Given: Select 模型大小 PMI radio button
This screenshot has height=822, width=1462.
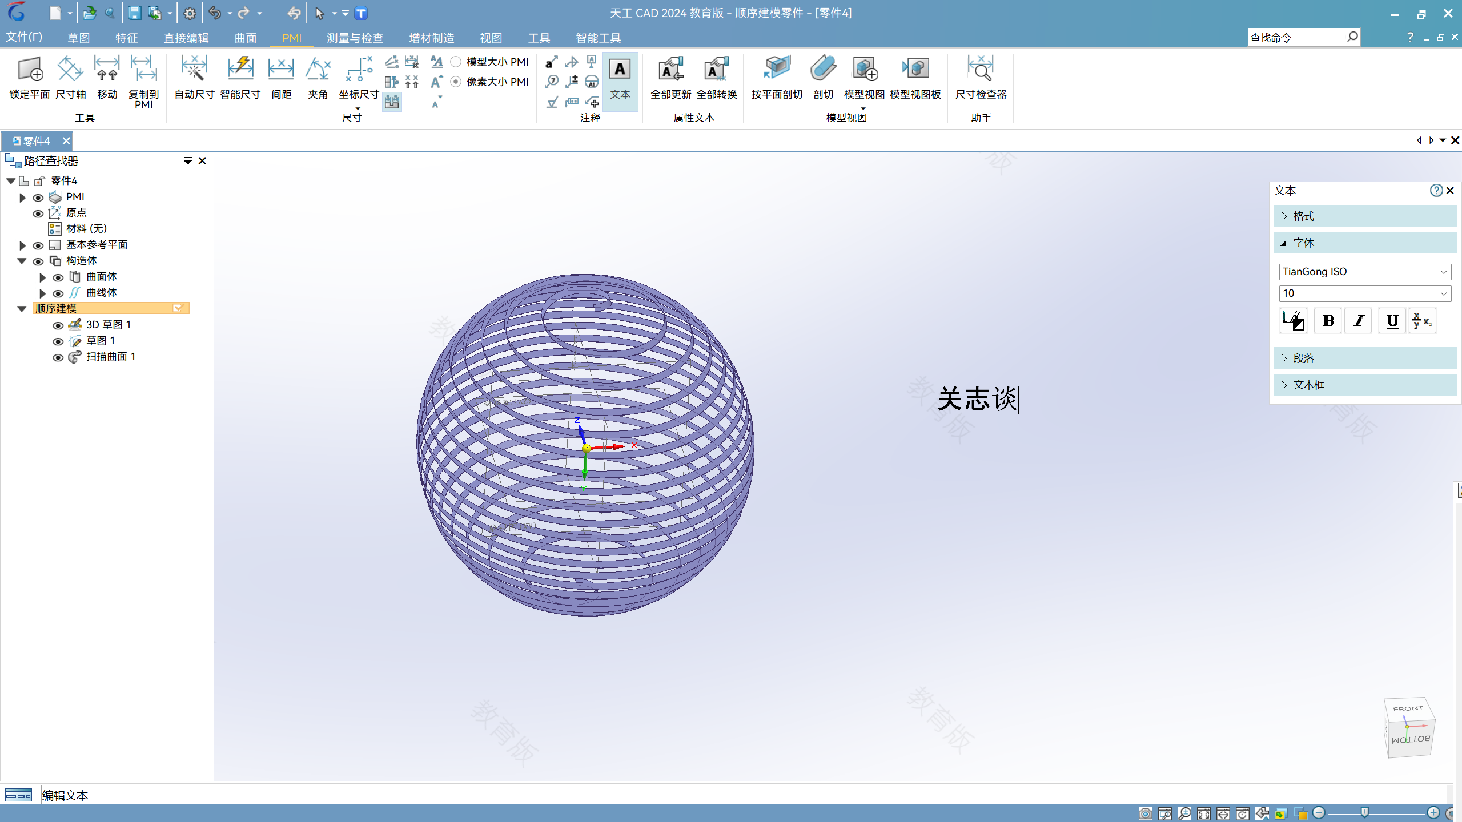Looking at the screenshot, I should pos(456,62).
